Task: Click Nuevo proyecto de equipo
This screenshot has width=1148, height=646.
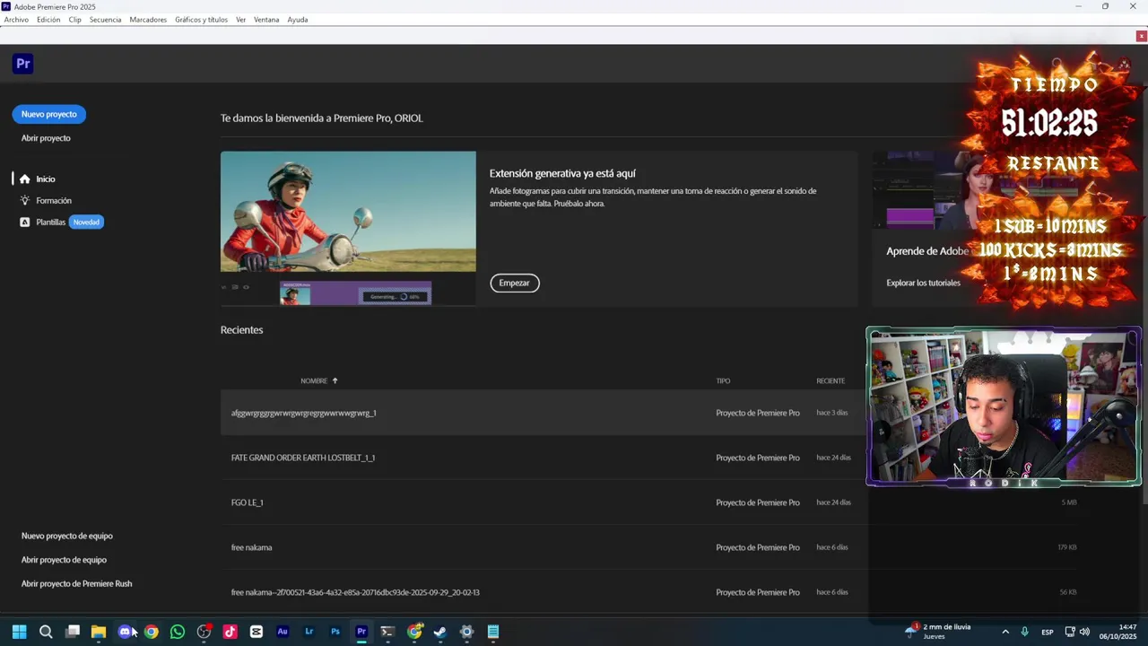Action: point(67,536)
